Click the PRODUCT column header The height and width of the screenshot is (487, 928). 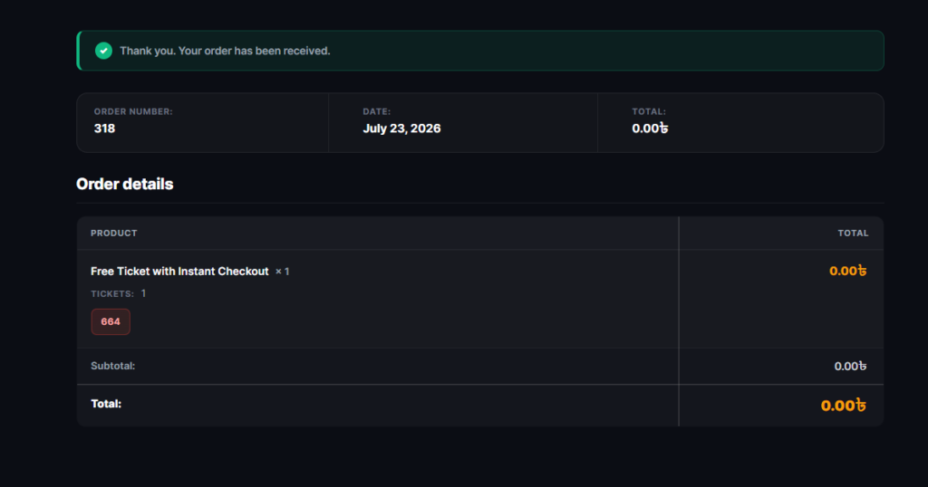pos(113,233)
